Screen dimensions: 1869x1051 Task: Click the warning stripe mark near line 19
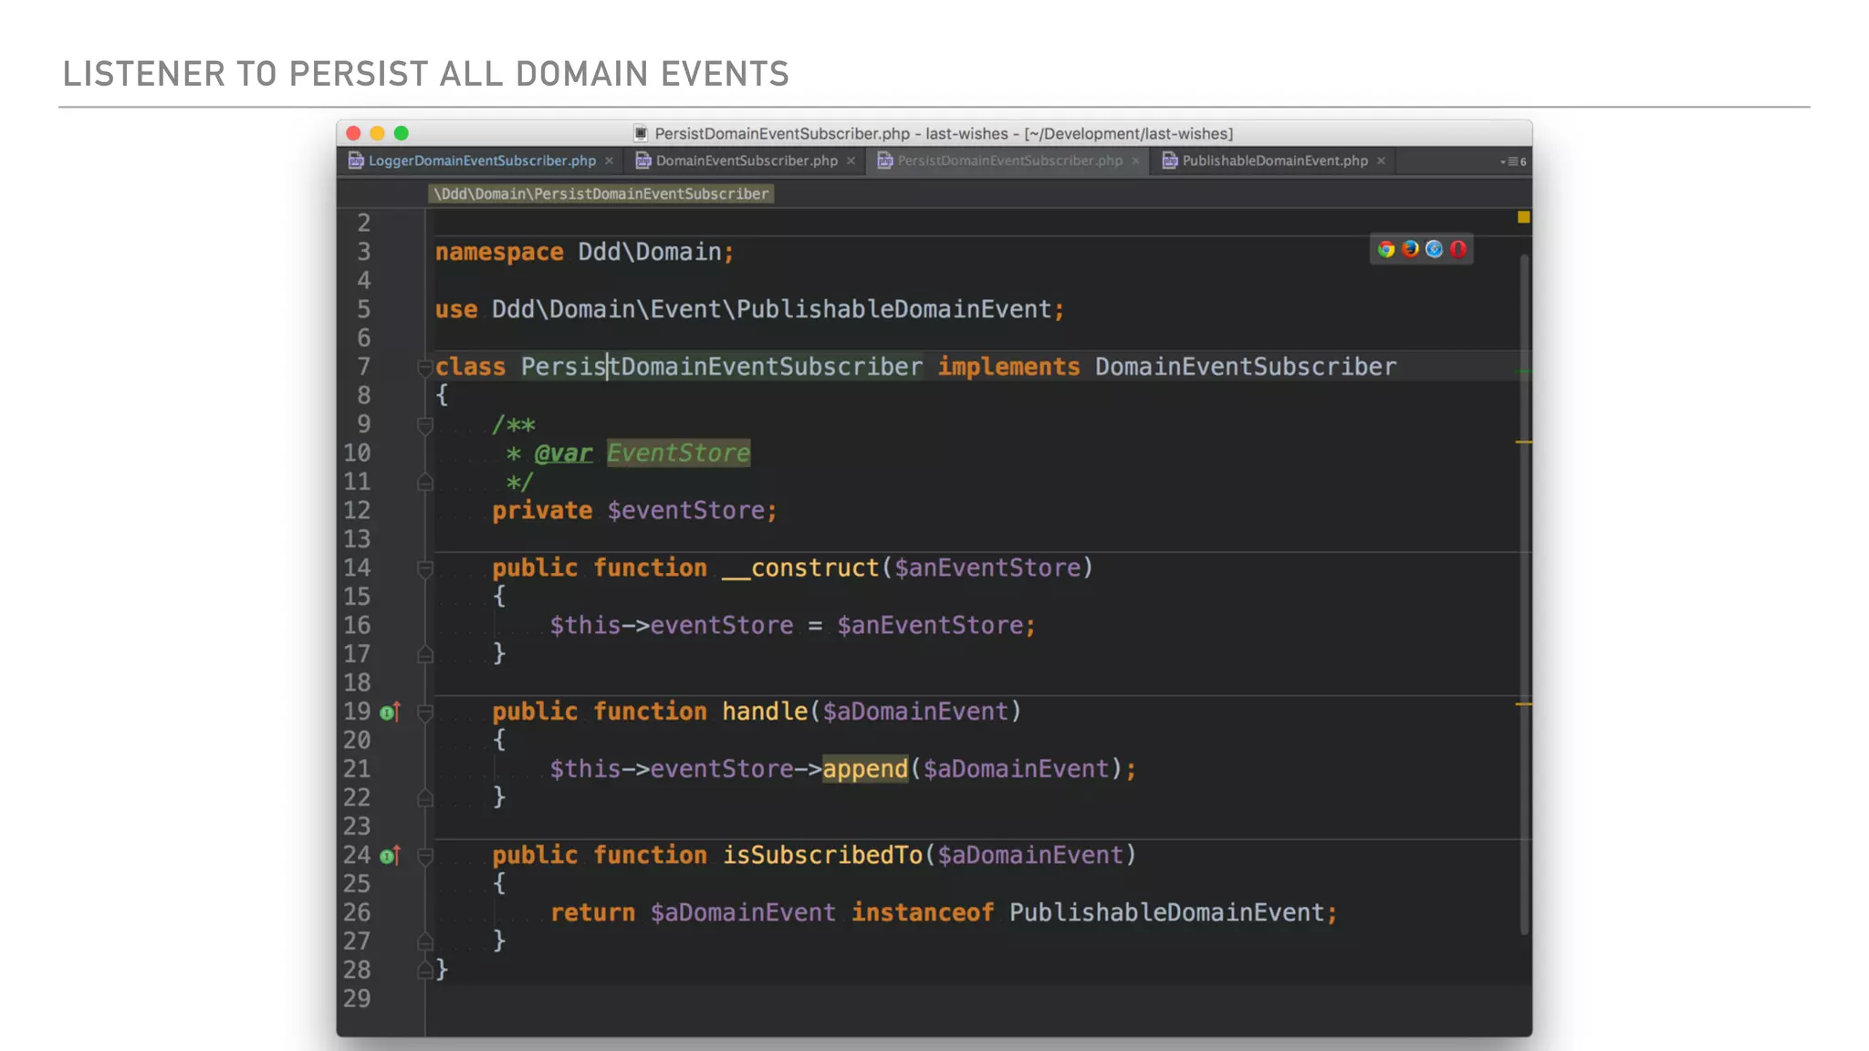pos(1523,704)
